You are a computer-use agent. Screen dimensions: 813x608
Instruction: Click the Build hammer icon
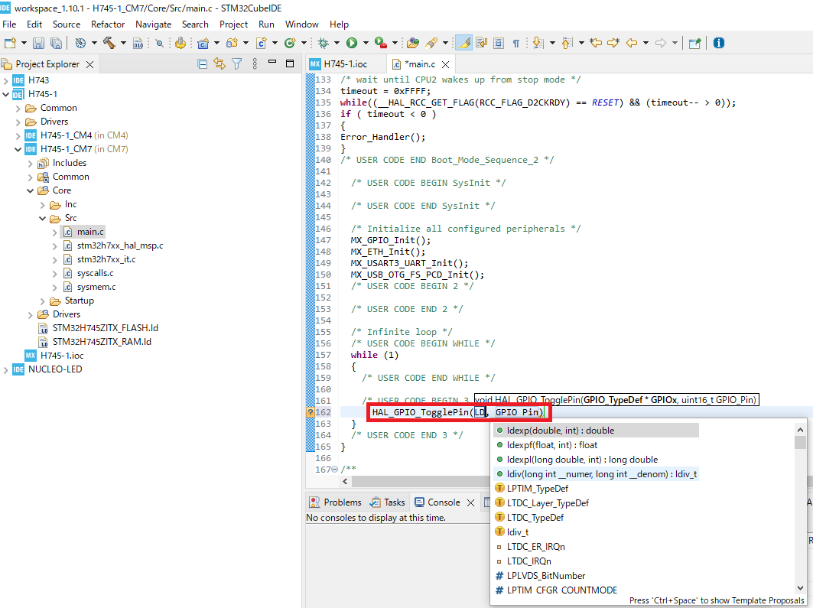pyautogui.click(x=109, y=43)
